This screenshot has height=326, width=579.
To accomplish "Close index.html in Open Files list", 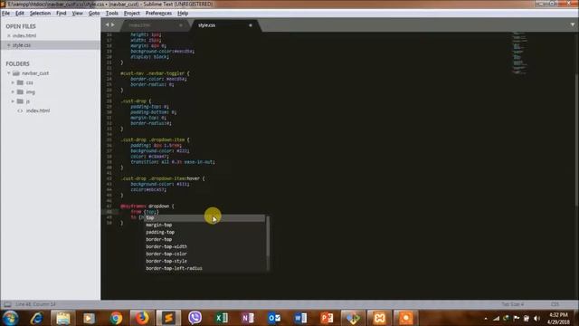I will (x=9, y=36).
